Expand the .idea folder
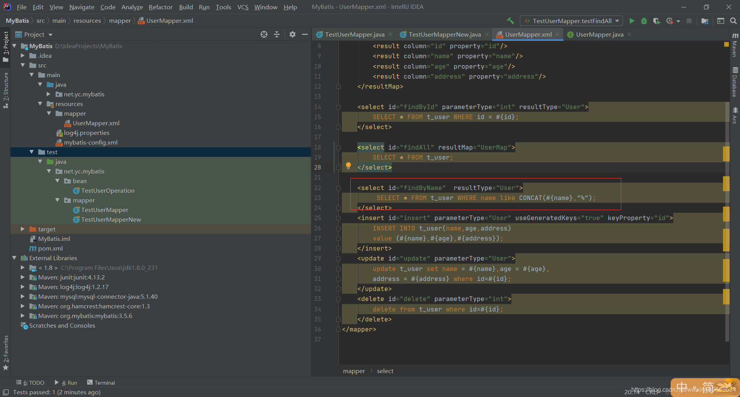 [23, 56]
